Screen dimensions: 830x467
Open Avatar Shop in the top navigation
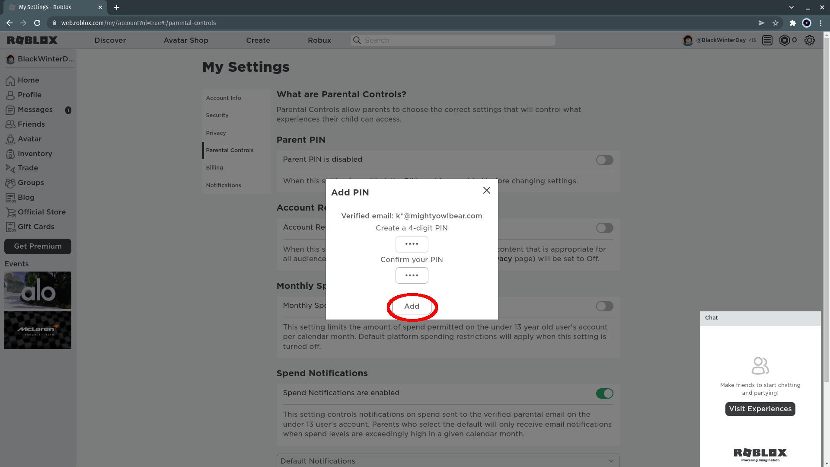186,40
